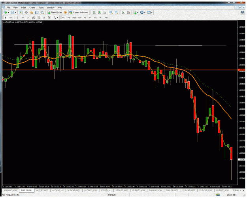Select the Fibonacci Retracement tool
Screen dimensions: 247x198
(39, 18)
